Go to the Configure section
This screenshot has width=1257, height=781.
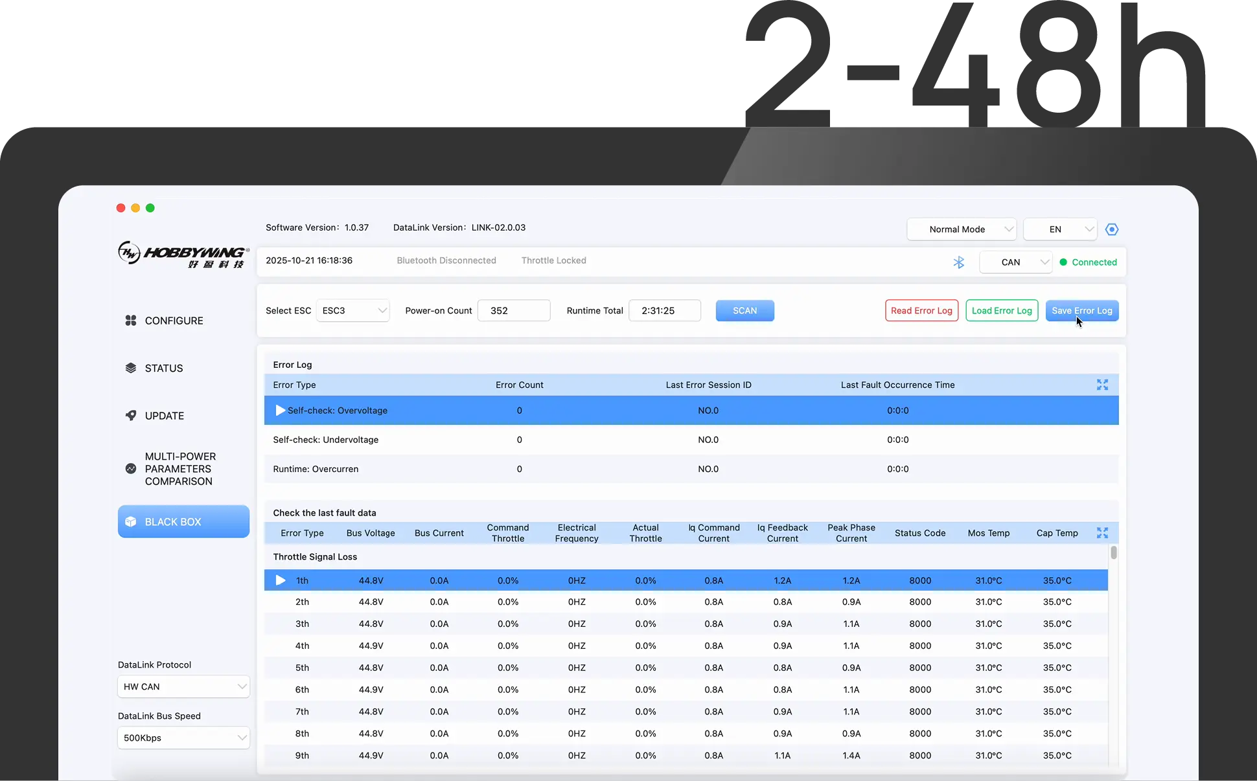(174, 321)
